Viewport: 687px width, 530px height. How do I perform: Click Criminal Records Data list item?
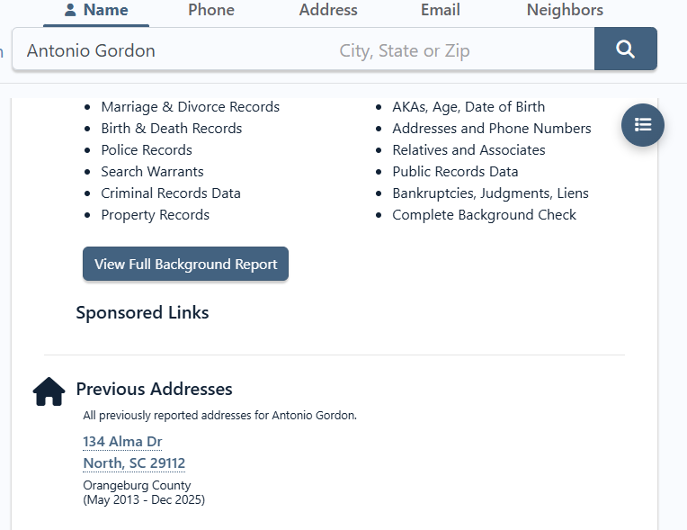pyautogui.click(x=171, y=193)
